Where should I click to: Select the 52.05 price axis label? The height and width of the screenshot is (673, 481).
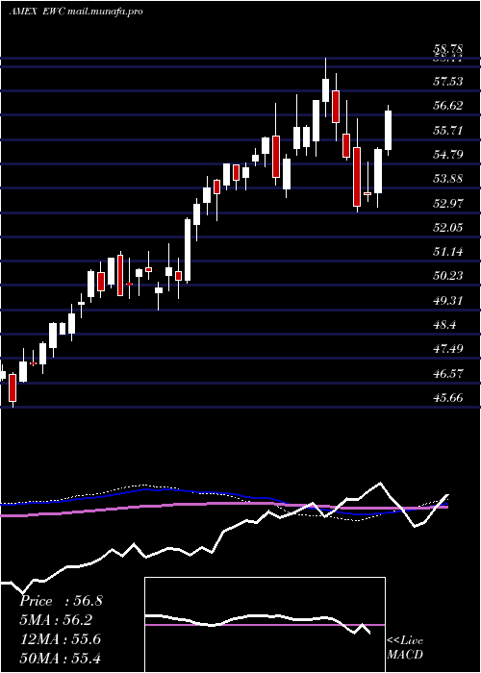pyautogui.click(x=448, y=227)
